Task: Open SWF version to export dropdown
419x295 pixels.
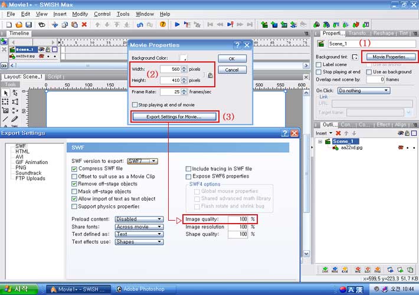Action: (x=142, y=161)
